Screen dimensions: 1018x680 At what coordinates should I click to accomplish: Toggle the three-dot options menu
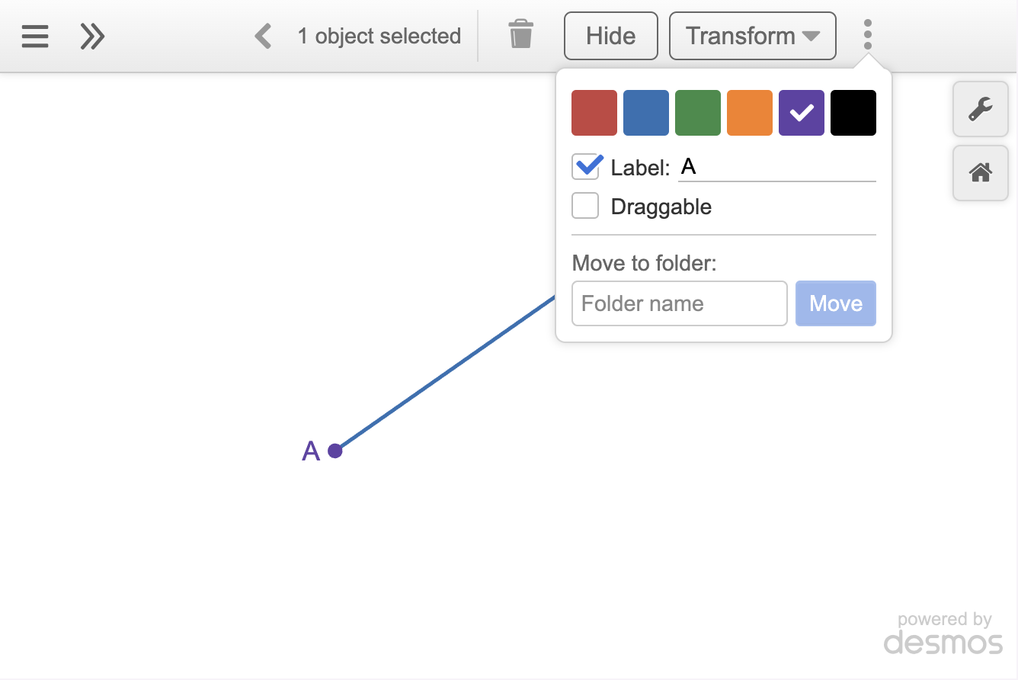867,35
